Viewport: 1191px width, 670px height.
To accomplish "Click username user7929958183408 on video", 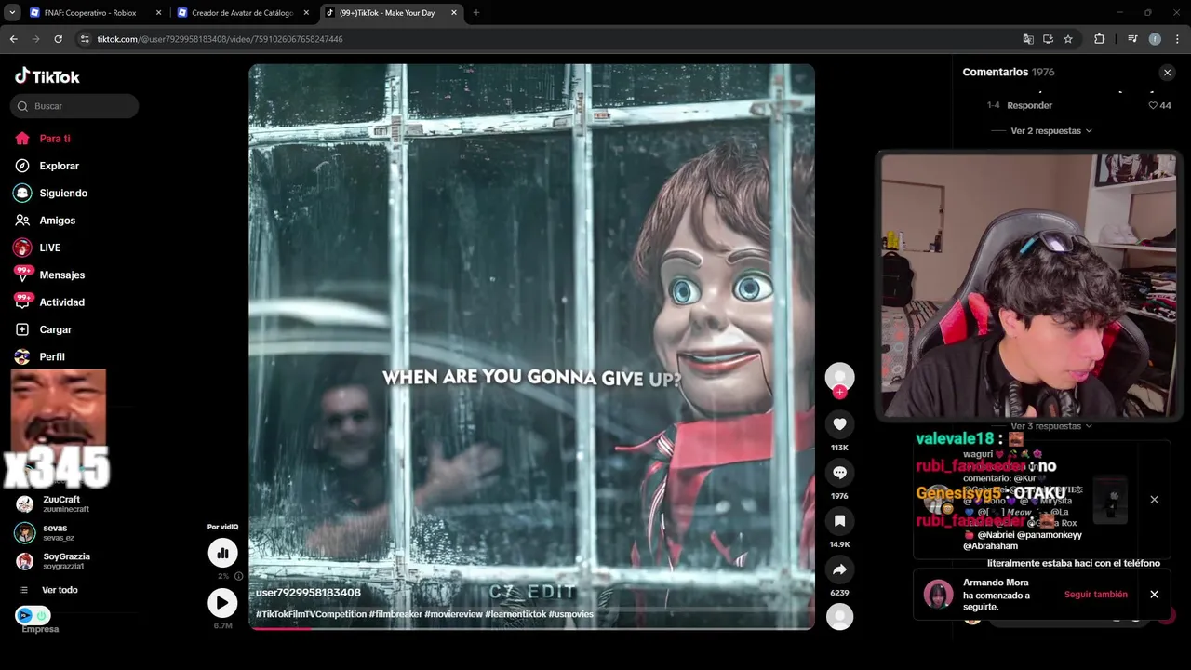I will (x=308, y=593).
